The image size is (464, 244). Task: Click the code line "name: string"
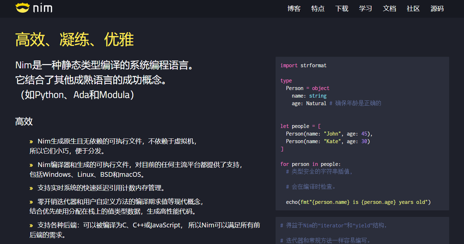(x=309, y=96)
